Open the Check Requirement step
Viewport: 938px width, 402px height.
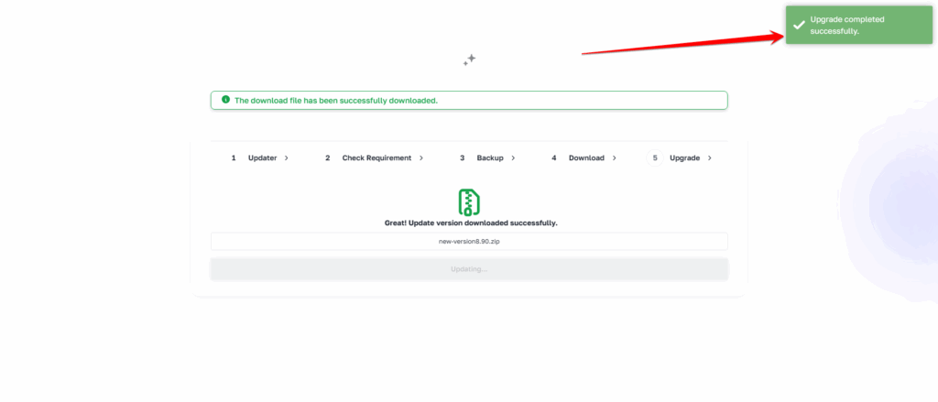376,158
